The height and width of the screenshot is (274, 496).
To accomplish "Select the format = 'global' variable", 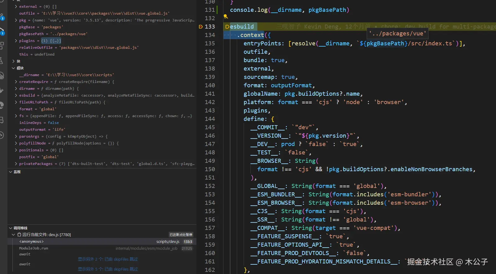I will tap(102, 109).
